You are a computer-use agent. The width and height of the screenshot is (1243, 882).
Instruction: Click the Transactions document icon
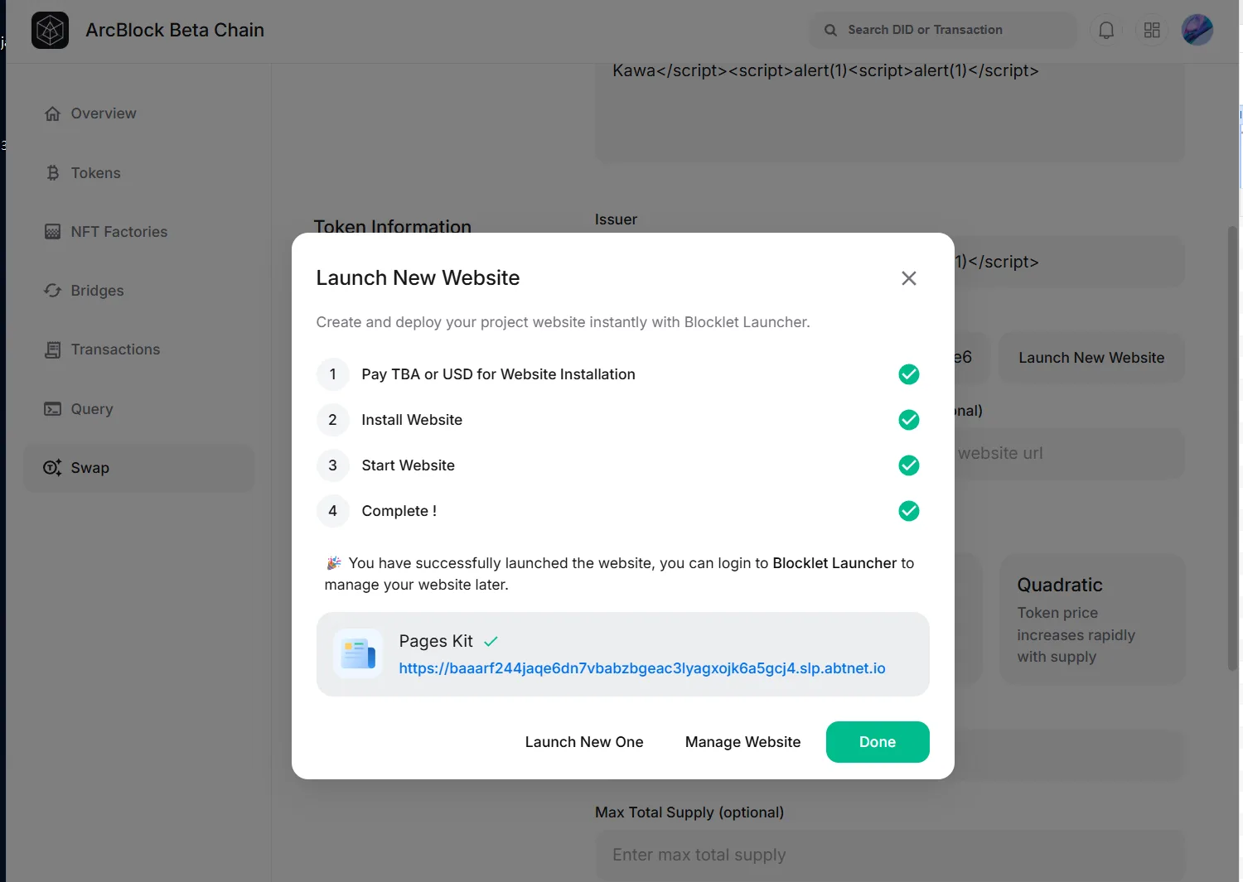[52, 349]
